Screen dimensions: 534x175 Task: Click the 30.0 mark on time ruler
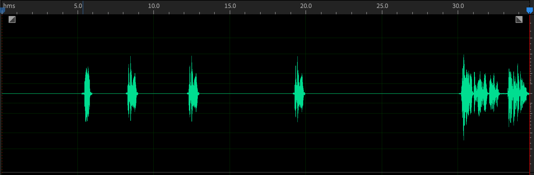458,6
